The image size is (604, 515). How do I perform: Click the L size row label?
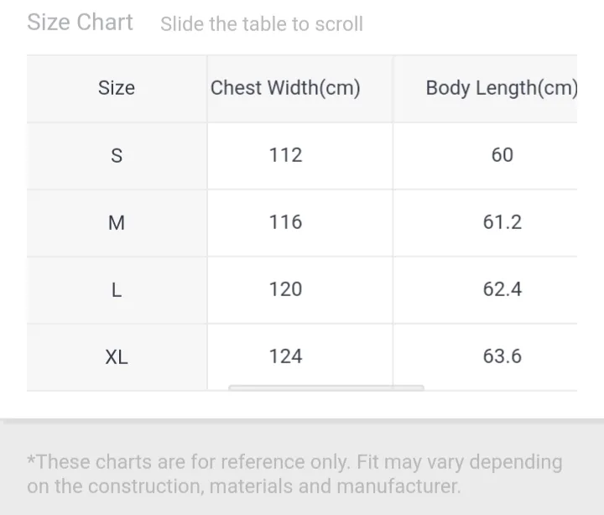tap(117, 289)
